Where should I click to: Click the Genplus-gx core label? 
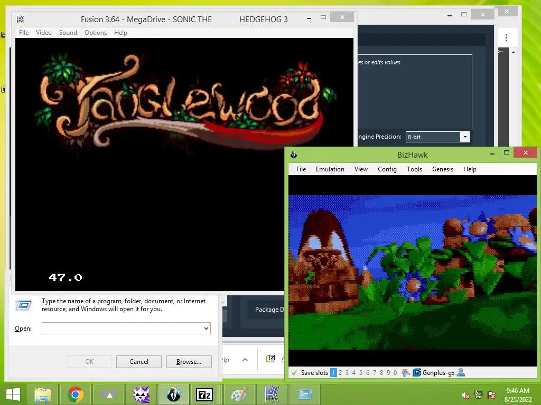point(439,373)
